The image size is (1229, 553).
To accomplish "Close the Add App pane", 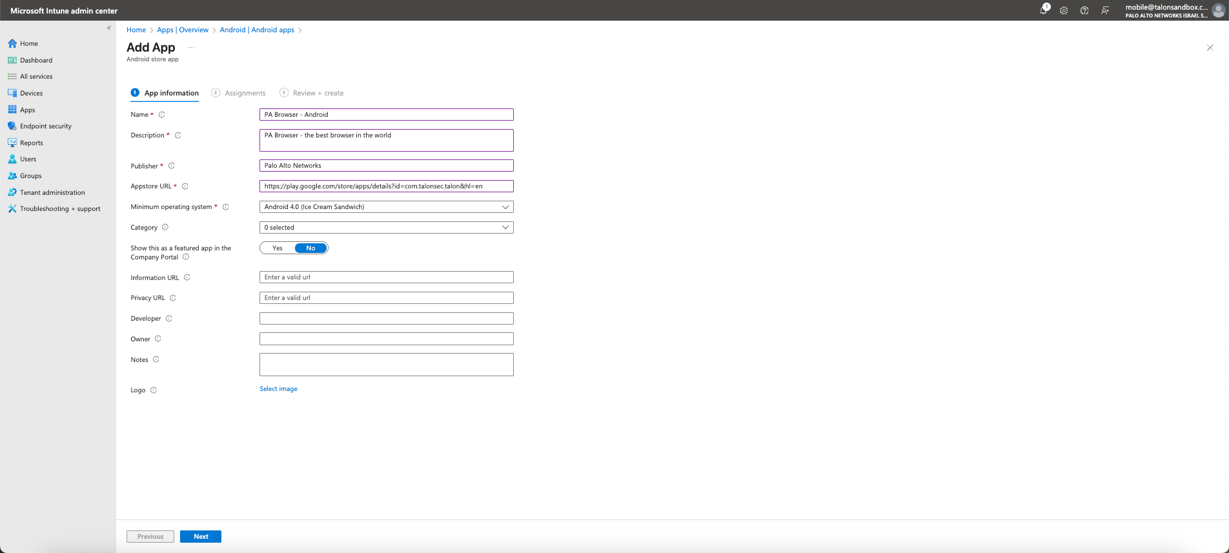I will tap(1210, 48).
